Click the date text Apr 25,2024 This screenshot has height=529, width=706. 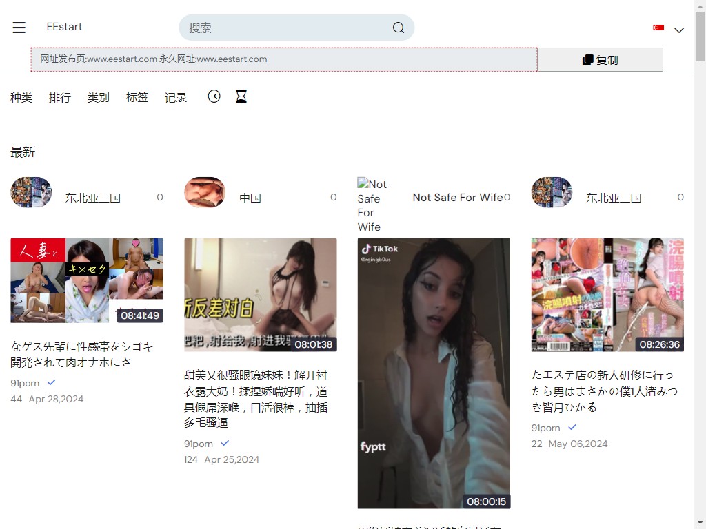tap(232, 459)
